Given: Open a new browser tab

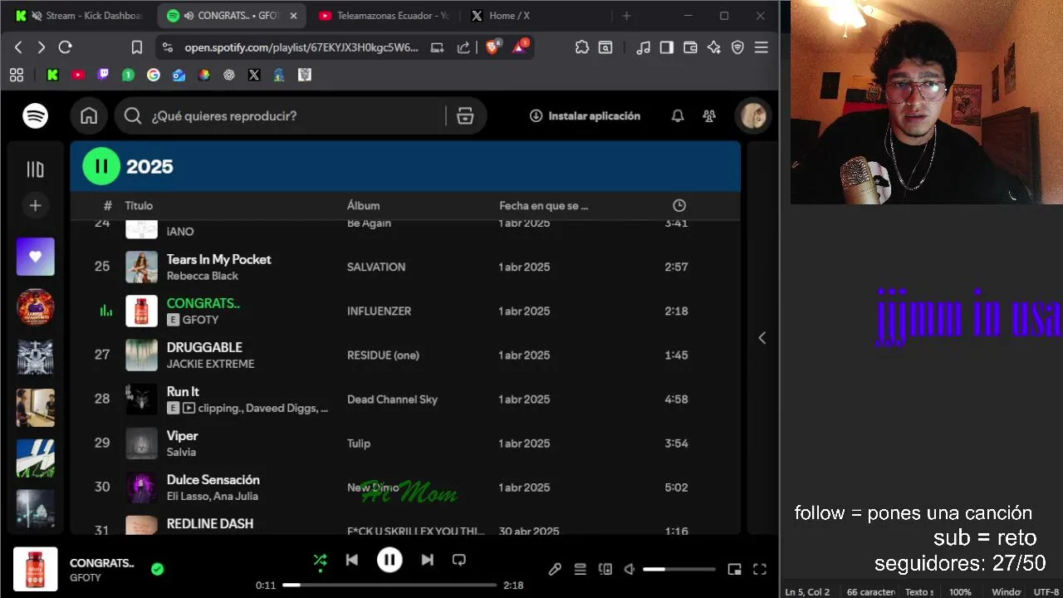Looking at the screenshot, I should pyautogui.click(x=626, y=16).
